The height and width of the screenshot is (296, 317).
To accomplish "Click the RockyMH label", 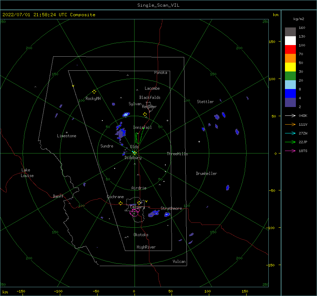I will pyautogui.click(x=93, y=99).
